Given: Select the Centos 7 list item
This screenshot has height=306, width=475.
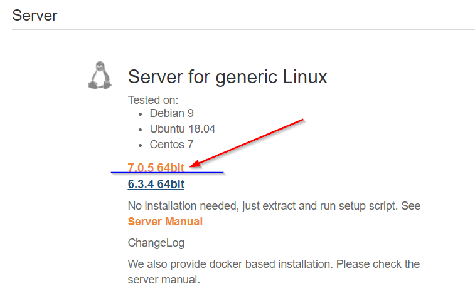Looking at the screenshot, I should click(x=171, y=145).
